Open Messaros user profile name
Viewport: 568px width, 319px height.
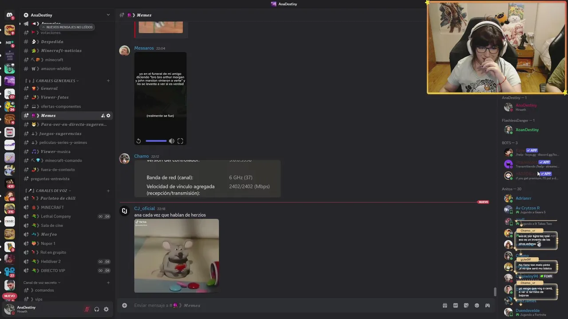144,48
